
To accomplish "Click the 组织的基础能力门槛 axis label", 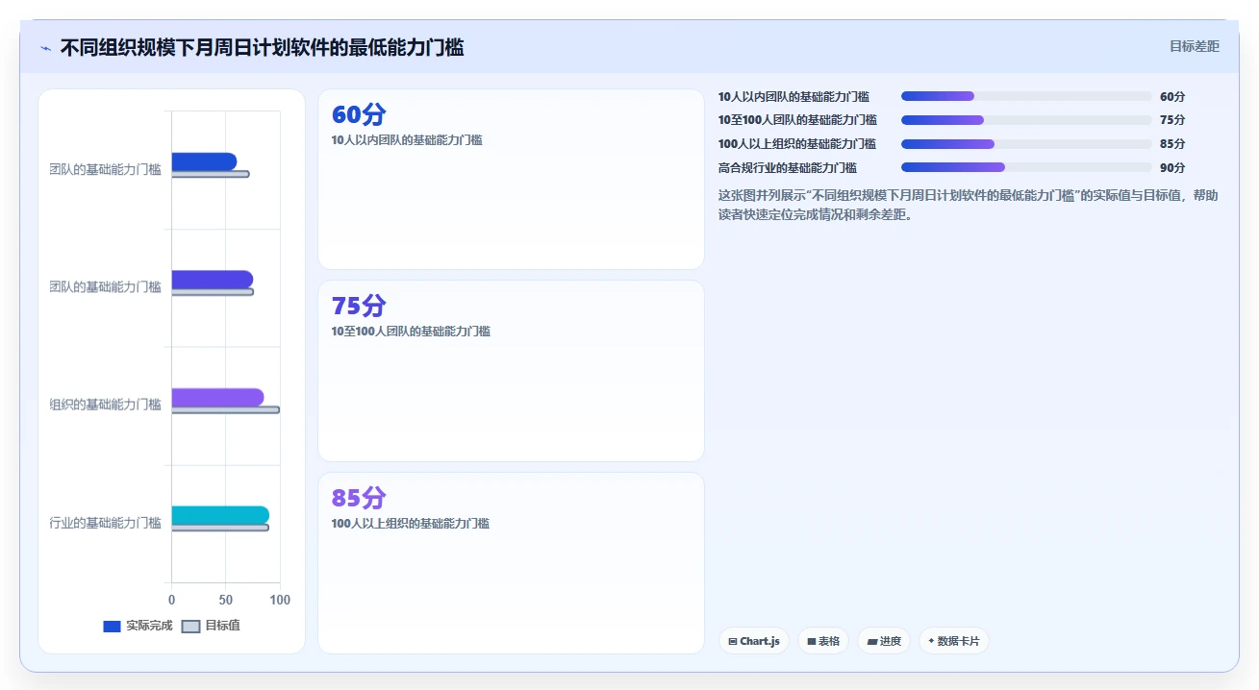I will click(x=106, y=405).
